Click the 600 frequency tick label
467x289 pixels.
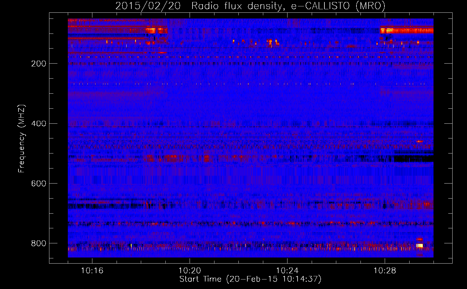pos(38,184)
